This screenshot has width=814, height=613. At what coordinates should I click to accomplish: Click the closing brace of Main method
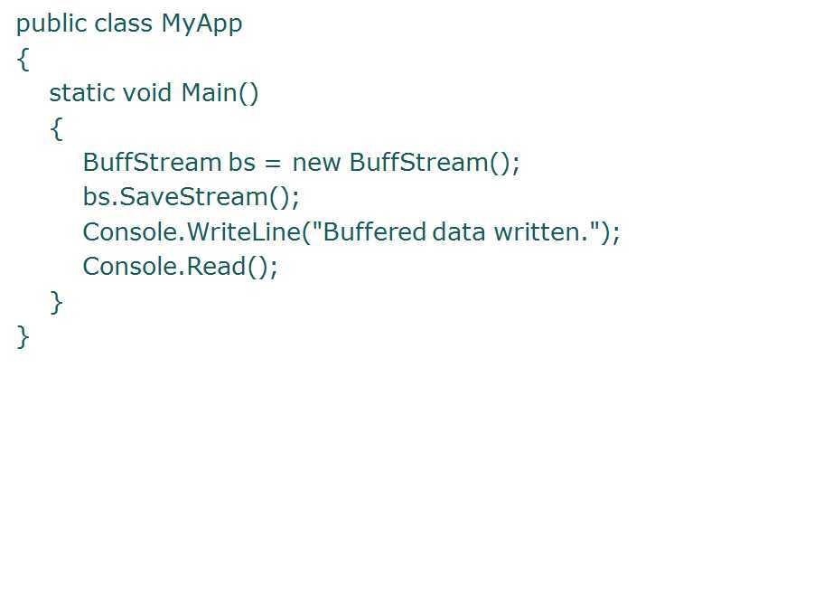point(56,302)
